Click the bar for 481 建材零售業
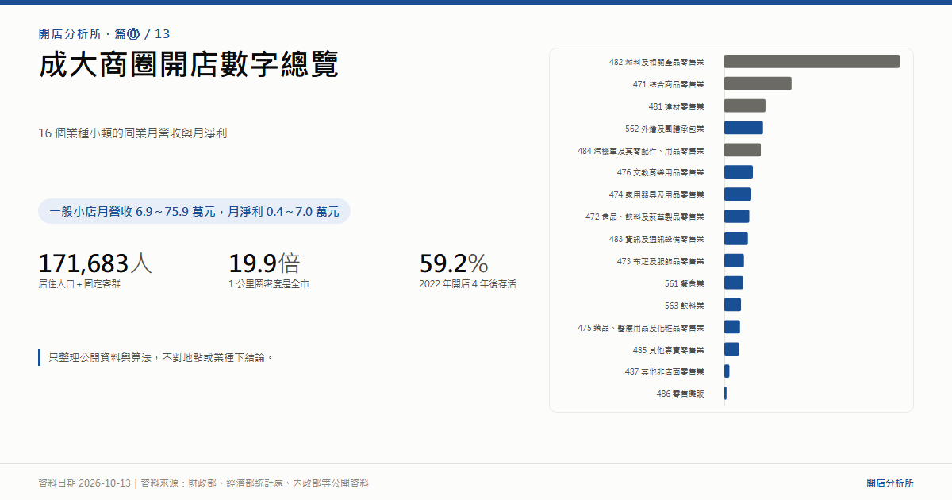 click(x=745, y=106)
